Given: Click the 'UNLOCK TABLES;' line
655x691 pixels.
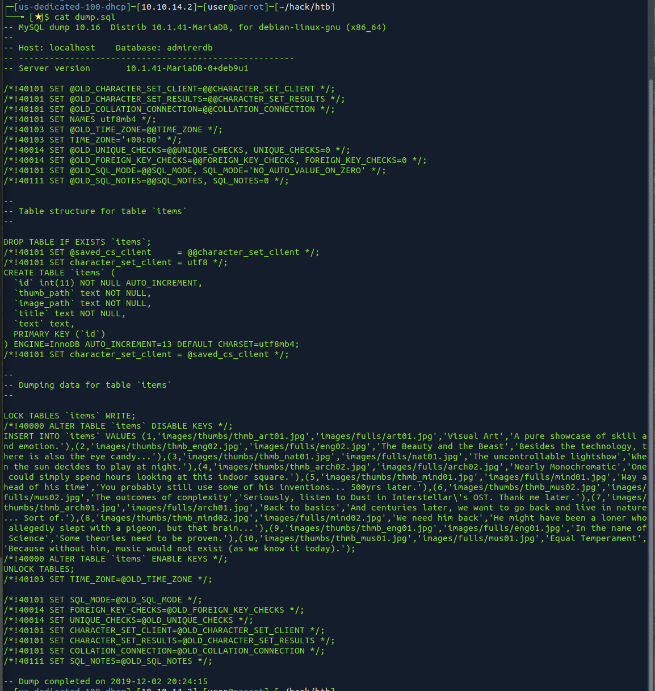Looking at the screenshot, I should 39,569.
